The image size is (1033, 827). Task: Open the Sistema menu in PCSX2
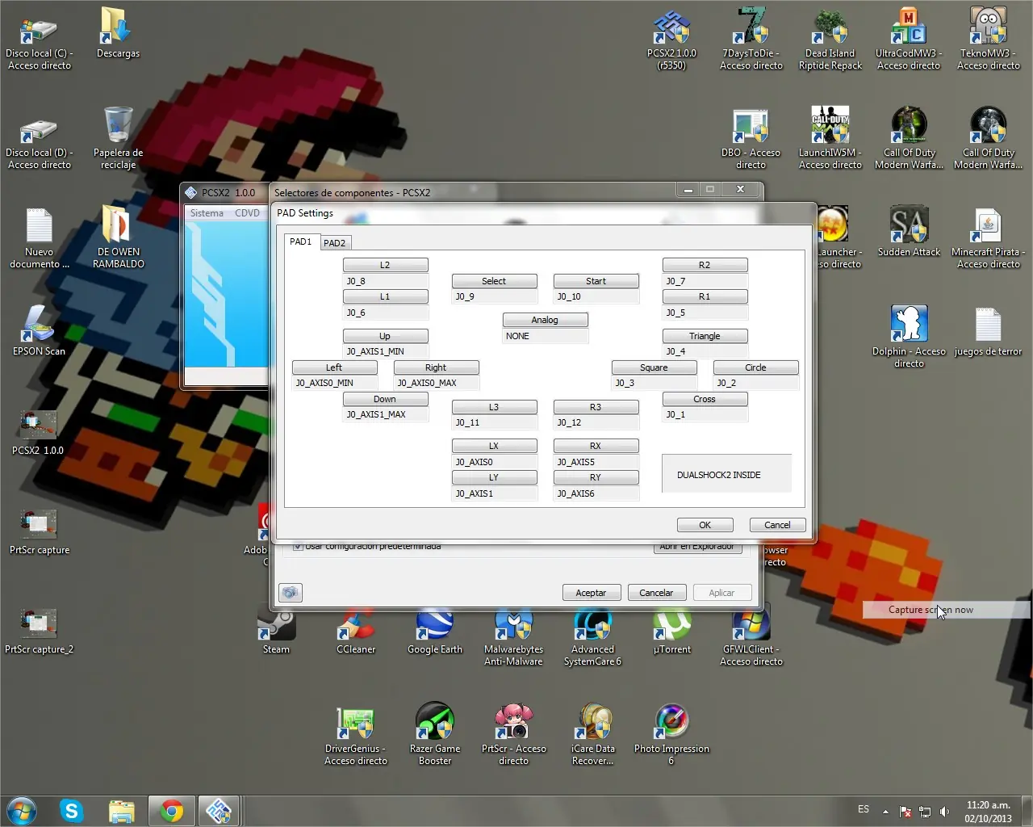(x=207, y=213)
